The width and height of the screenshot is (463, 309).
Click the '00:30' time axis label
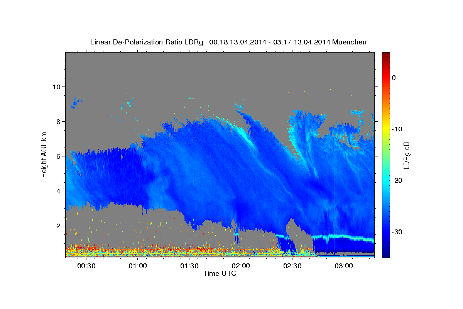[86, 266]
